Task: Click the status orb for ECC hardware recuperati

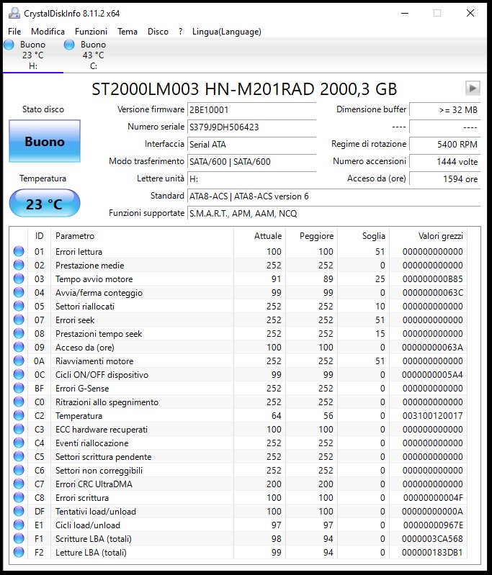Action: (x=19, y=429)
